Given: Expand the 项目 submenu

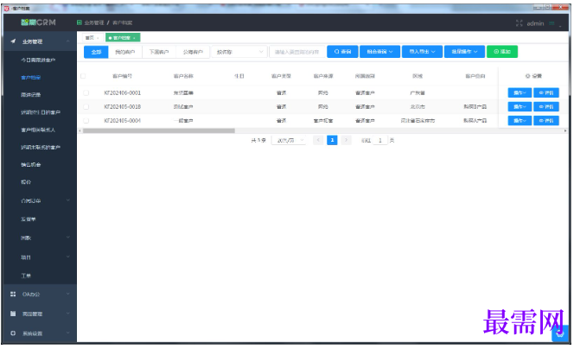Looking at the screenshot, I should (x=68, y=257).
